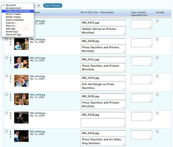Click the tags box for IMG_0428.jpg

tap(142, 43)
